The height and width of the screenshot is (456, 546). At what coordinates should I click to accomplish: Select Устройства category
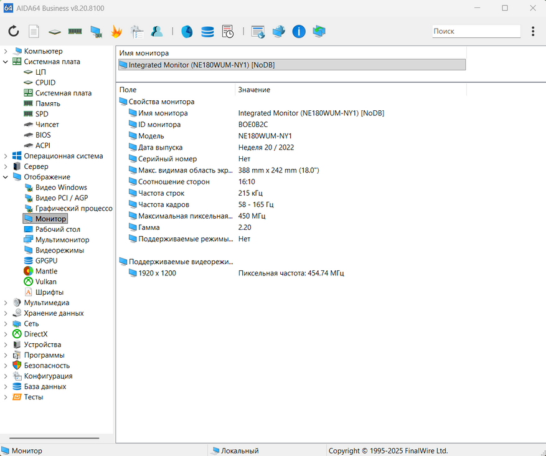[x=42, y=344]
